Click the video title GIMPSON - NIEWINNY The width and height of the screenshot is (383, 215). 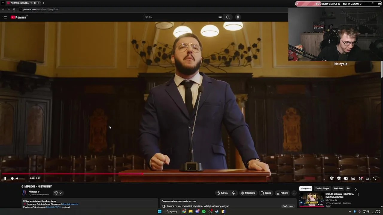point(37,186)
